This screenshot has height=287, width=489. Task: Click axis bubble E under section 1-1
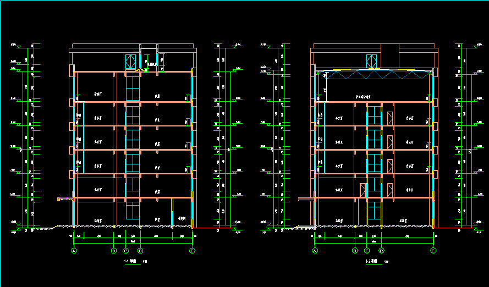click(x=192, y=251)
